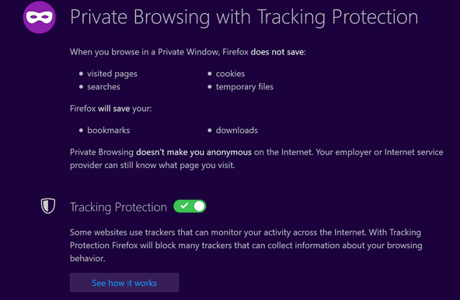
Task: Click the When you browse in a Private Window line
Action: (188, 52)
